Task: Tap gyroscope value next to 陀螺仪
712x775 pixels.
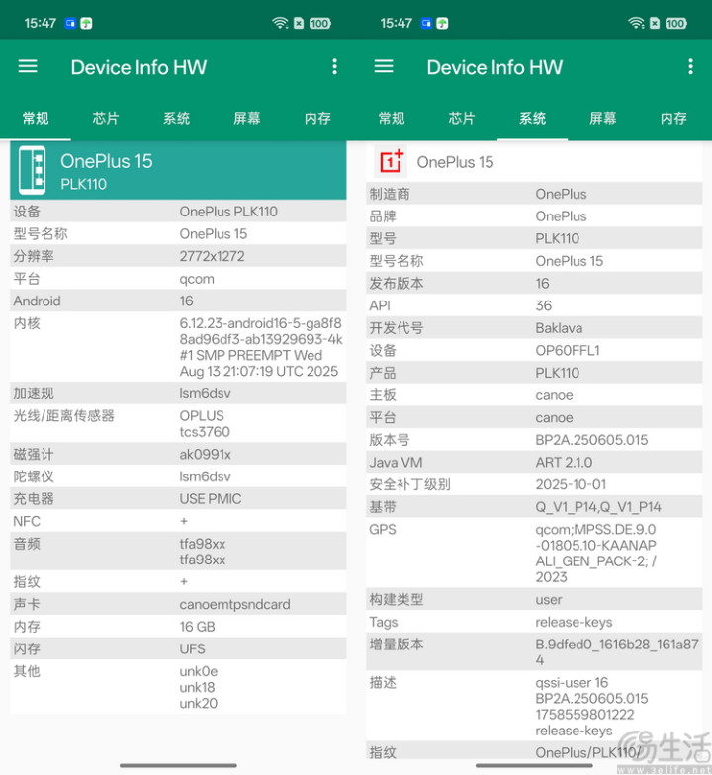Action: pyautogui.click(x=206, y=476)
